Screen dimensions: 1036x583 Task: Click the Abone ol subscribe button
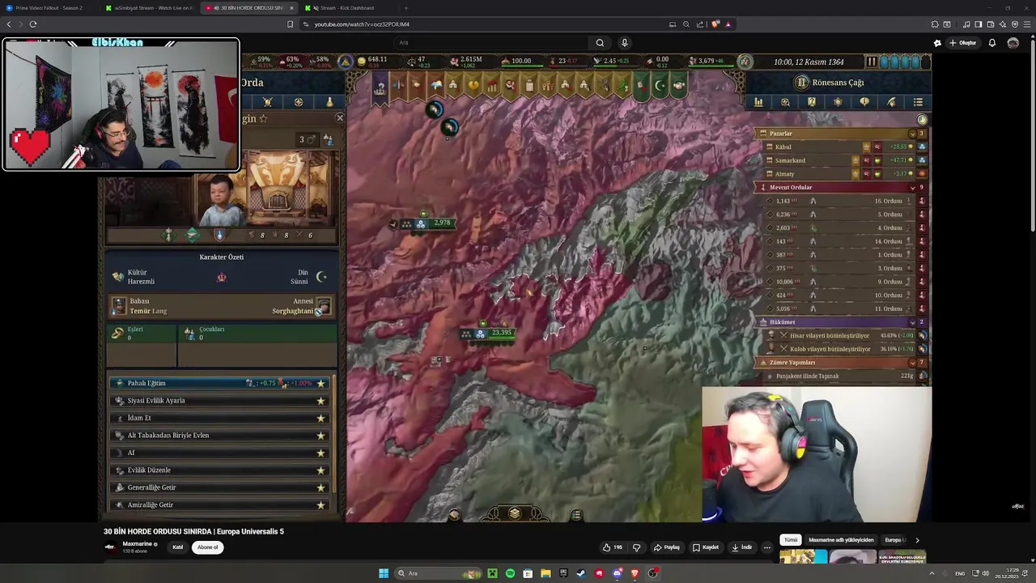pos(208,547)
